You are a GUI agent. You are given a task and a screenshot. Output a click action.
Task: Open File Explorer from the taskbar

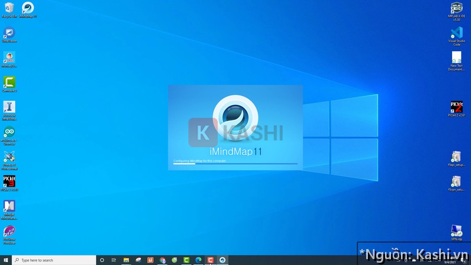[126, 260]
